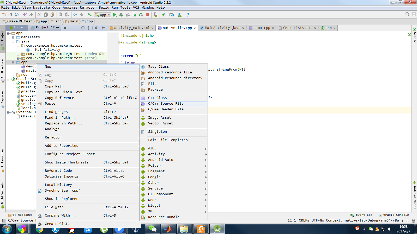The height and width of the screenshot is (234, 417).
Task: Click the Build Variants side panel button
Action: tap(3, 195)
